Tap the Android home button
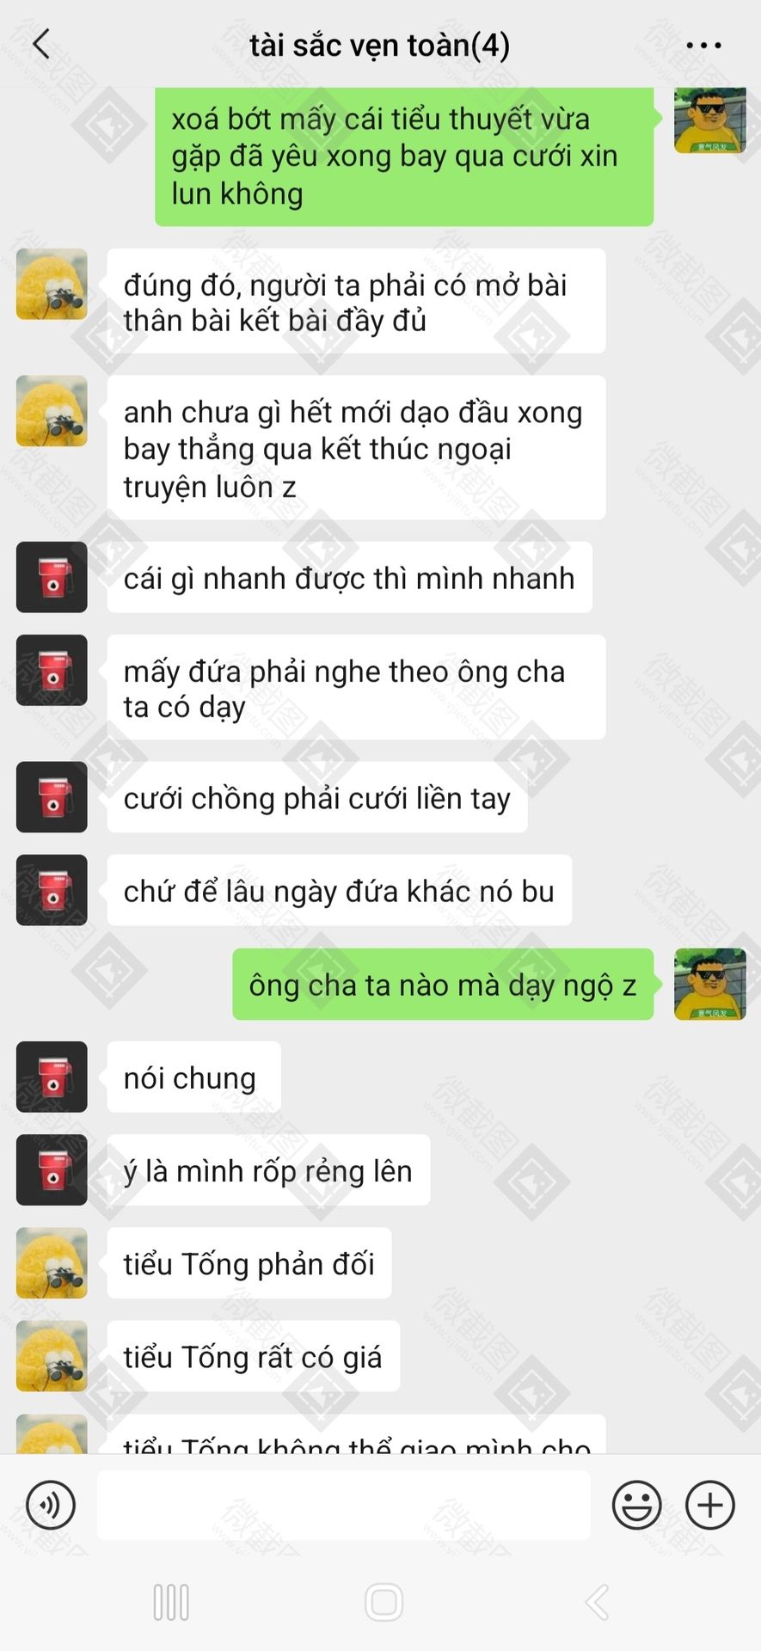Screen dimensions: 761x1651 point(384,1602)
